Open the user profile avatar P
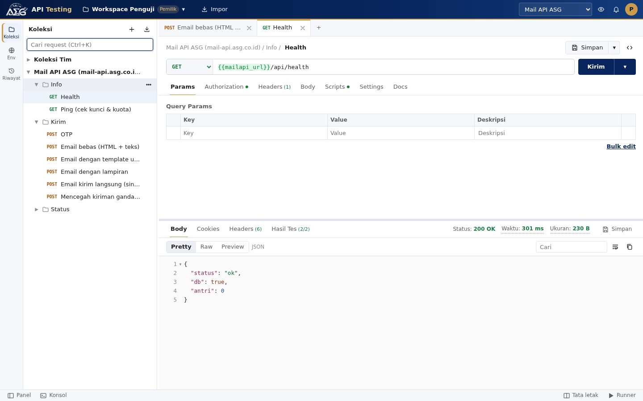 [631, 9]
